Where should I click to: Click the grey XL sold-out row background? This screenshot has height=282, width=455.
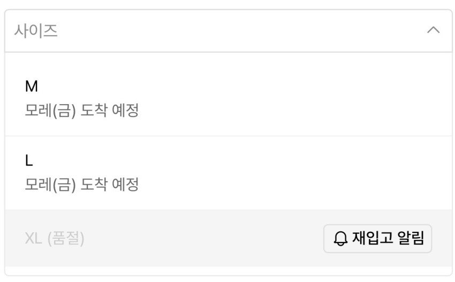point(203,239)
